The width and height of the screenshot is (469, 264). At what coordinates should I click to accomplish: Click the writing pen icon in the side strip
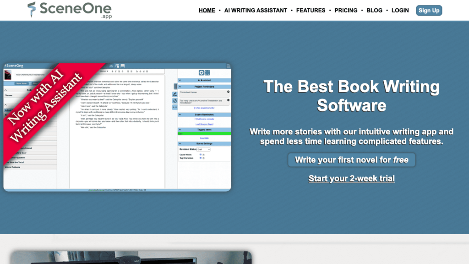[175, 94]
